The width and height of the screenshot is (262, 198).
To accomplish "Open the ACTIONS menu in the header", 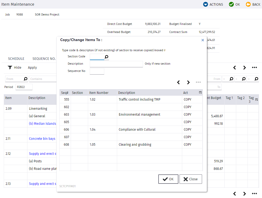I will (x=213, y=4).
